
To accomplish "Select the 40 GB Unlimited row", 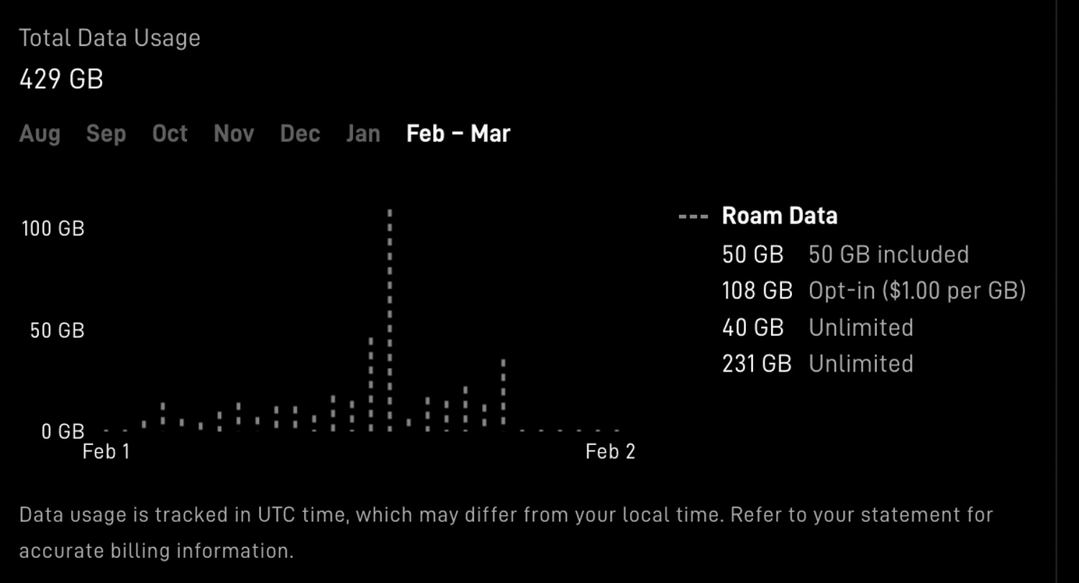I will (817, 328).
